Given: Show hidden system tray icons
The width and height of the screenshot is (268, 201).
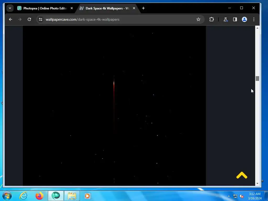Looking at the screenshot, I should [229, 196].
